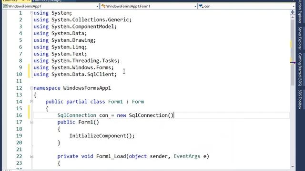Open the Server Explorer side tab
Viewport: 305px width, 171px height.
300,38
